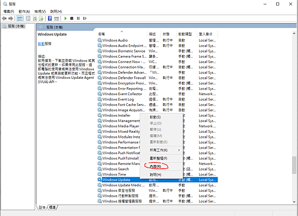The image size is (298, 216).
Task: Sort by the 描述 column header
Action: pyautogui.click(x=154, y=34)
